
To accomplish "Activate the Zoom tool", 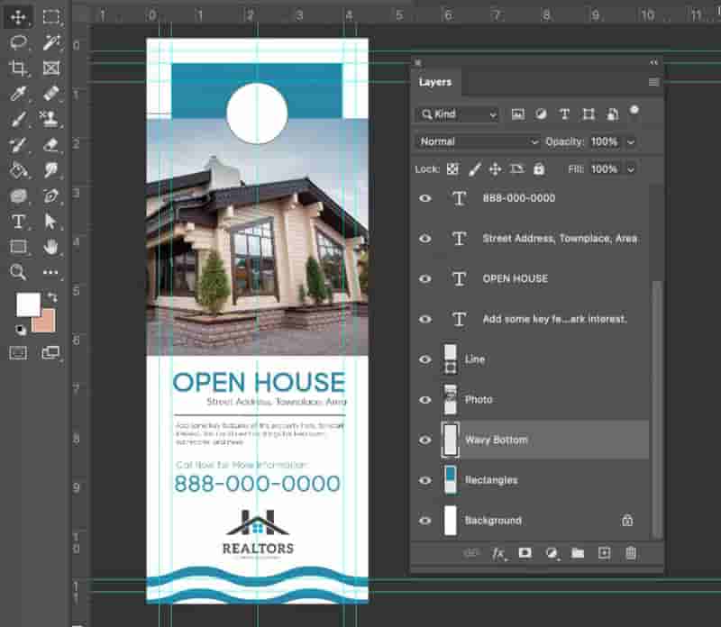I will click(x=18, y=272).
